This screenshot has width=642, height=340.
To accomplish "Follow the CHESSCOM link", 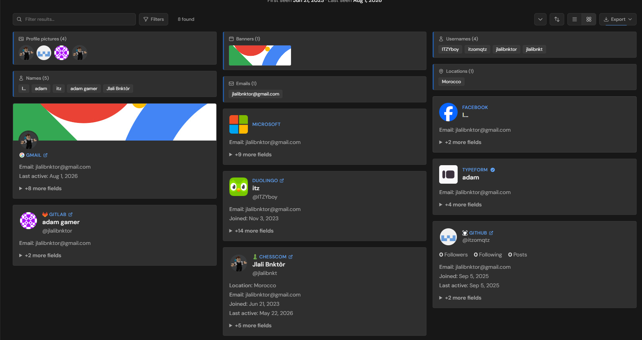I will point(273,257).
